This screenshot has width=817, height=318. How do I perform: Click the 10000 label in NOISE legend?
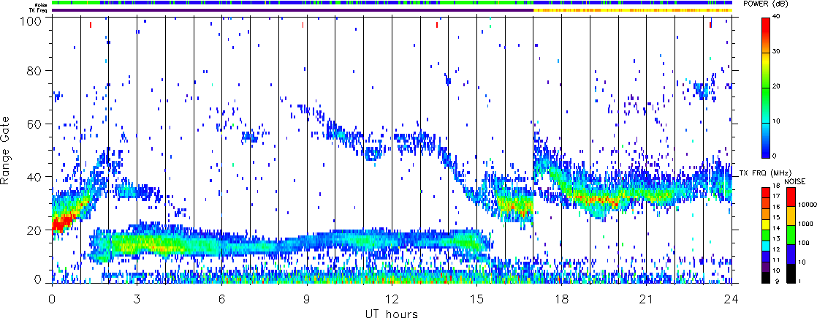807,205
